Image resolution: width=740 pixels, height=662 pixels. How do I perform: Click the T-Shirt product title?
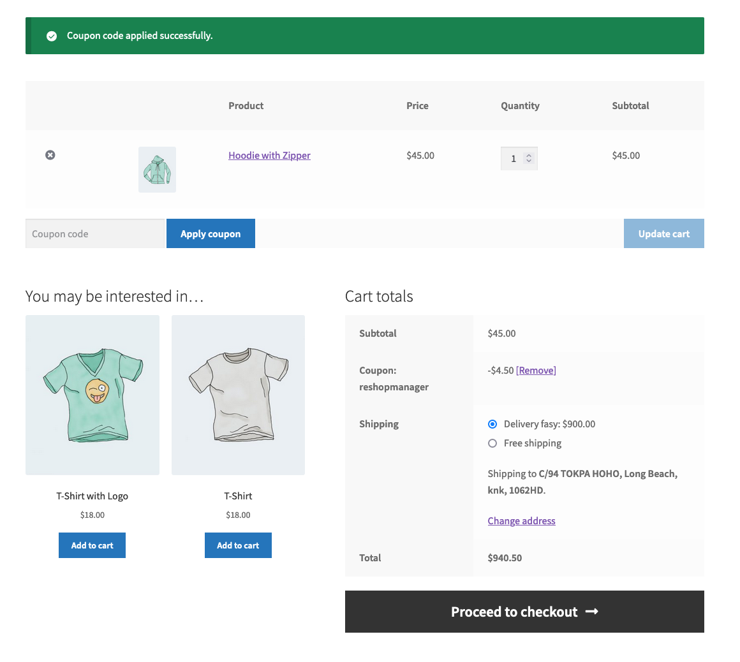(238, 496)
